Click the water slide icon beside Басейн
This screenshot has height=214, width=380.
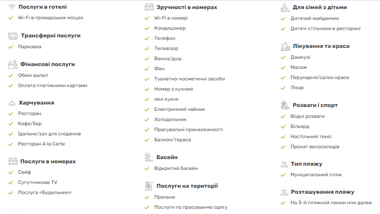149,157
